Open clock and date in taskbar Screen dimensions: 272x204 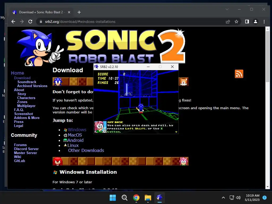pyautogui.click(x=252, y=198)
